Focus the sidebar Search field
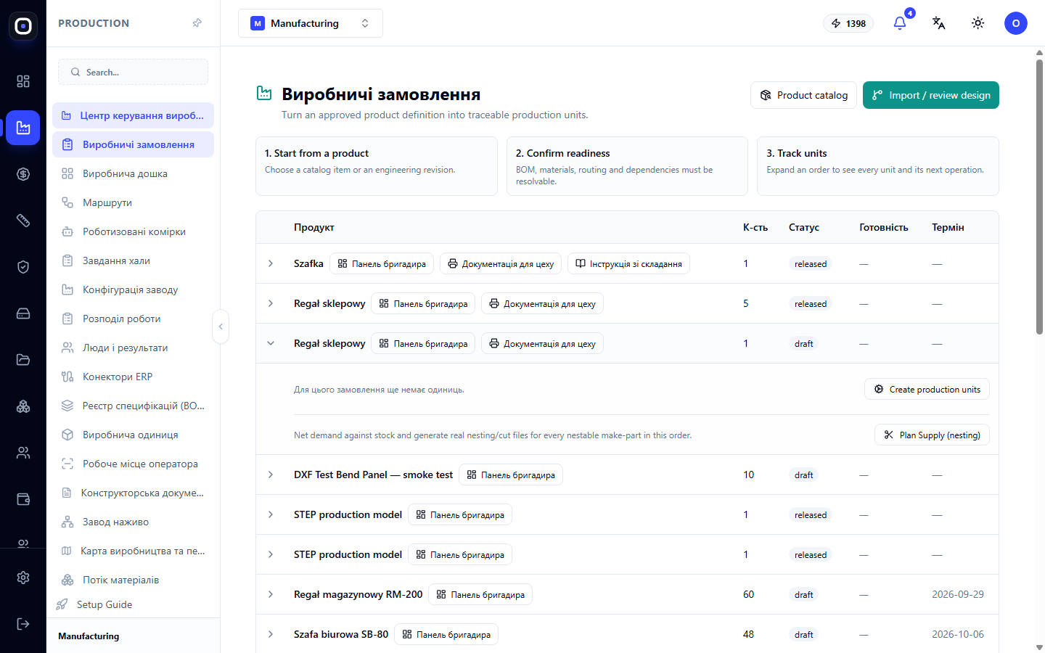 click(x=133, y=72)
